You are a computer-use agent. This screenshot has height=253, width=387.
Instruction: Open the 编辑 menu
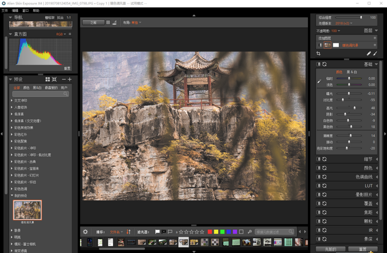(15, 11)
